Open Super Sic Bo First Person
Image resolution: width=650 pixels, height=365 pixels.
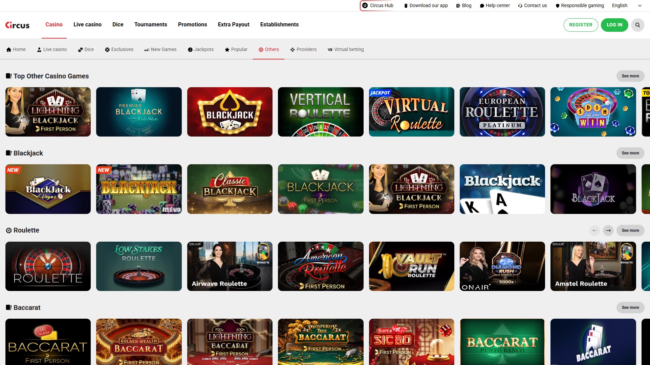(412, 342)
